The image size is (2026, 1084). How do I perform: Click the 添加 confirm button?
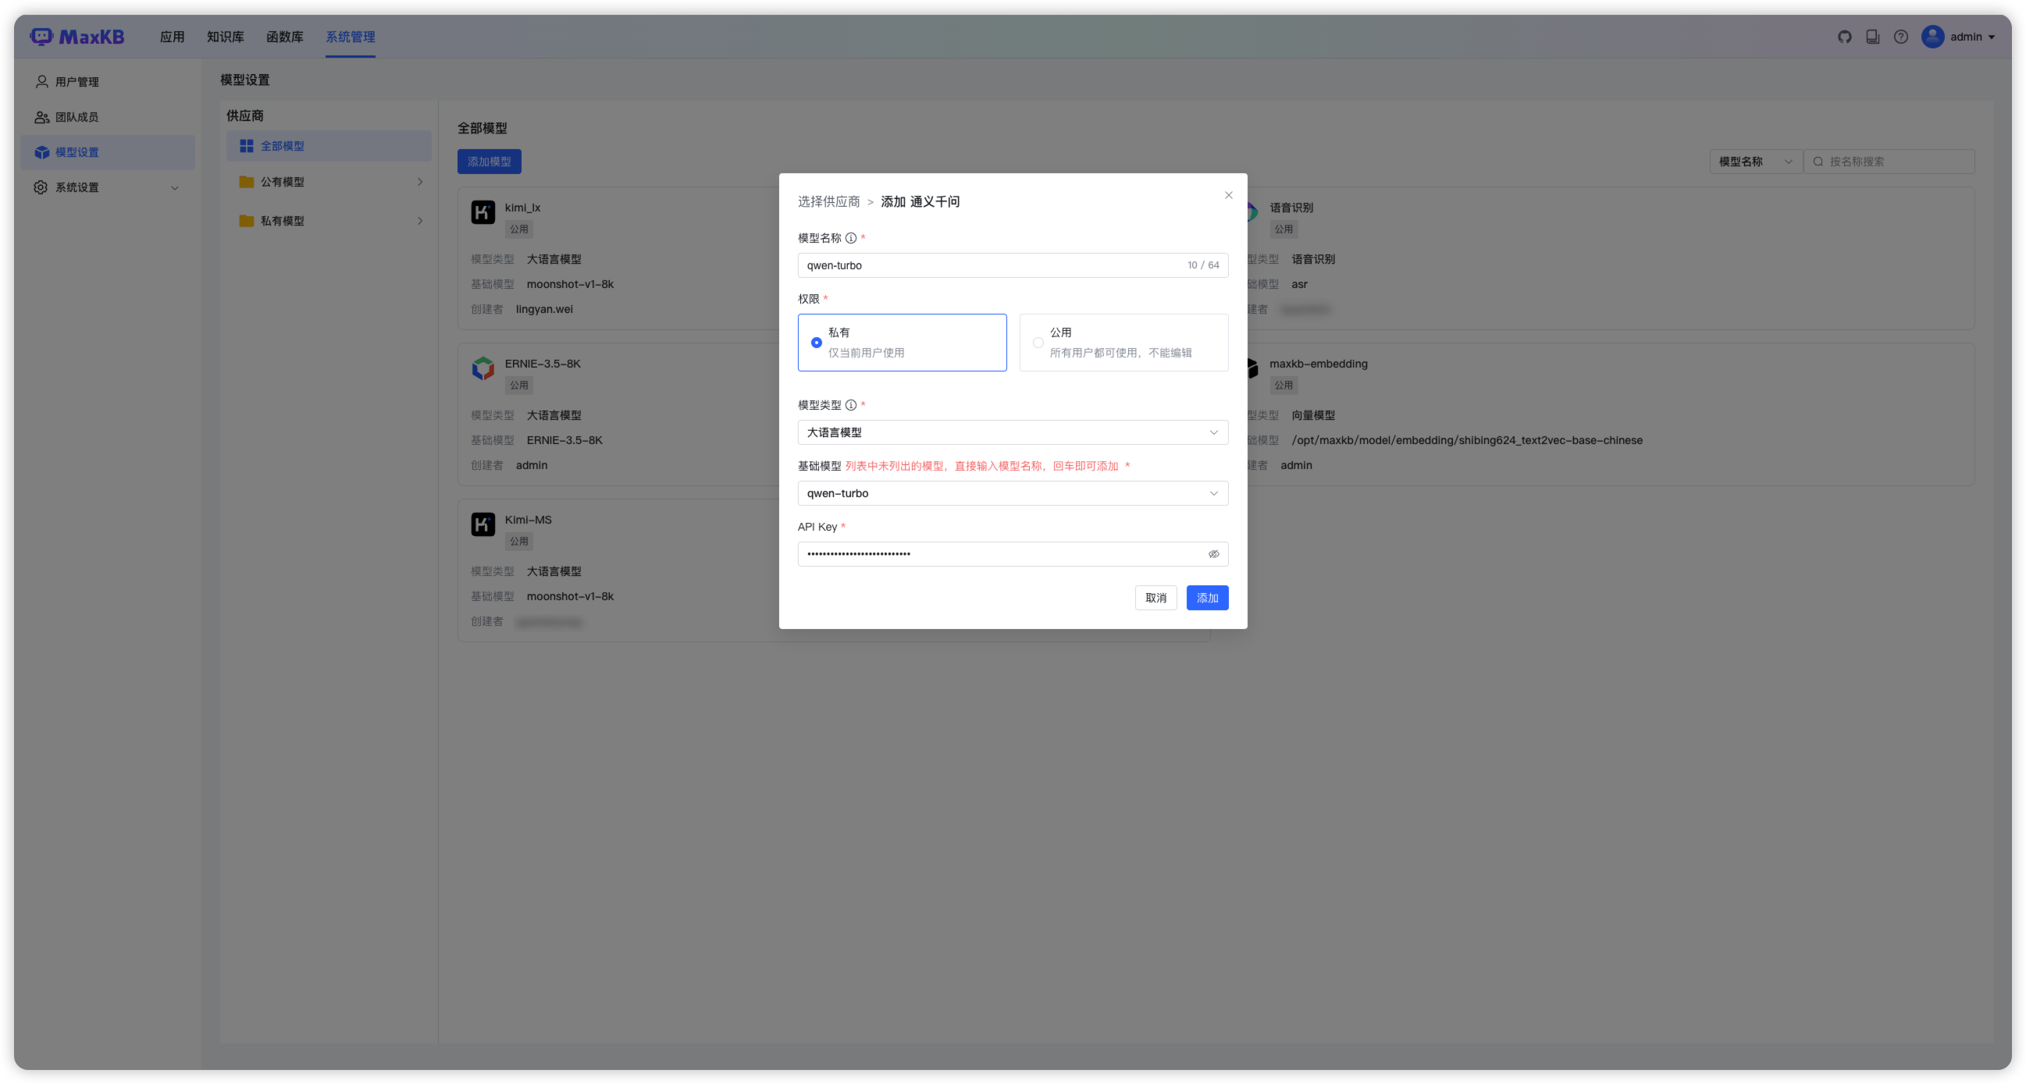click(1206, 599)
